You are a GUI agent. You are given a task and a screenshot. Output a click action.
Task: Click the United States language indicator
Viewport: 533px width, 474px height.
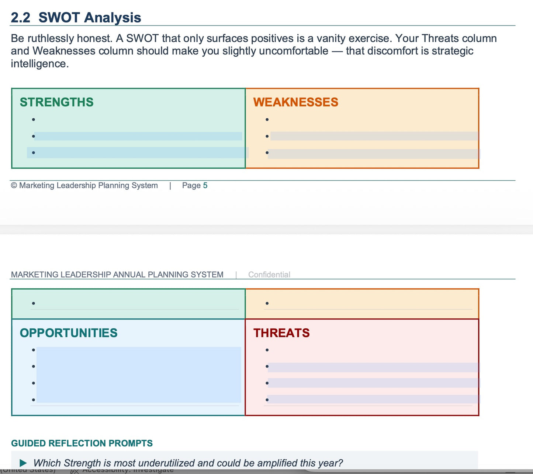pyautogui.click(x=28, y=471)
